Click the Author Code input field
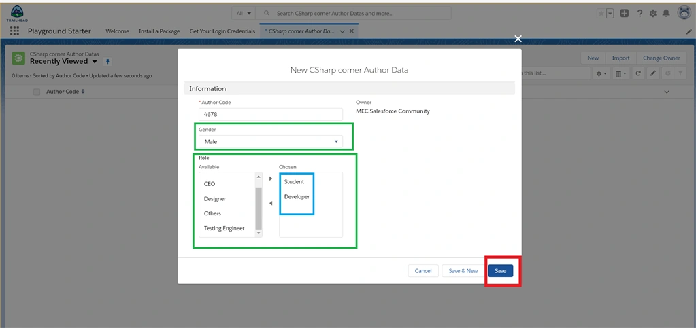 point(271,114)
